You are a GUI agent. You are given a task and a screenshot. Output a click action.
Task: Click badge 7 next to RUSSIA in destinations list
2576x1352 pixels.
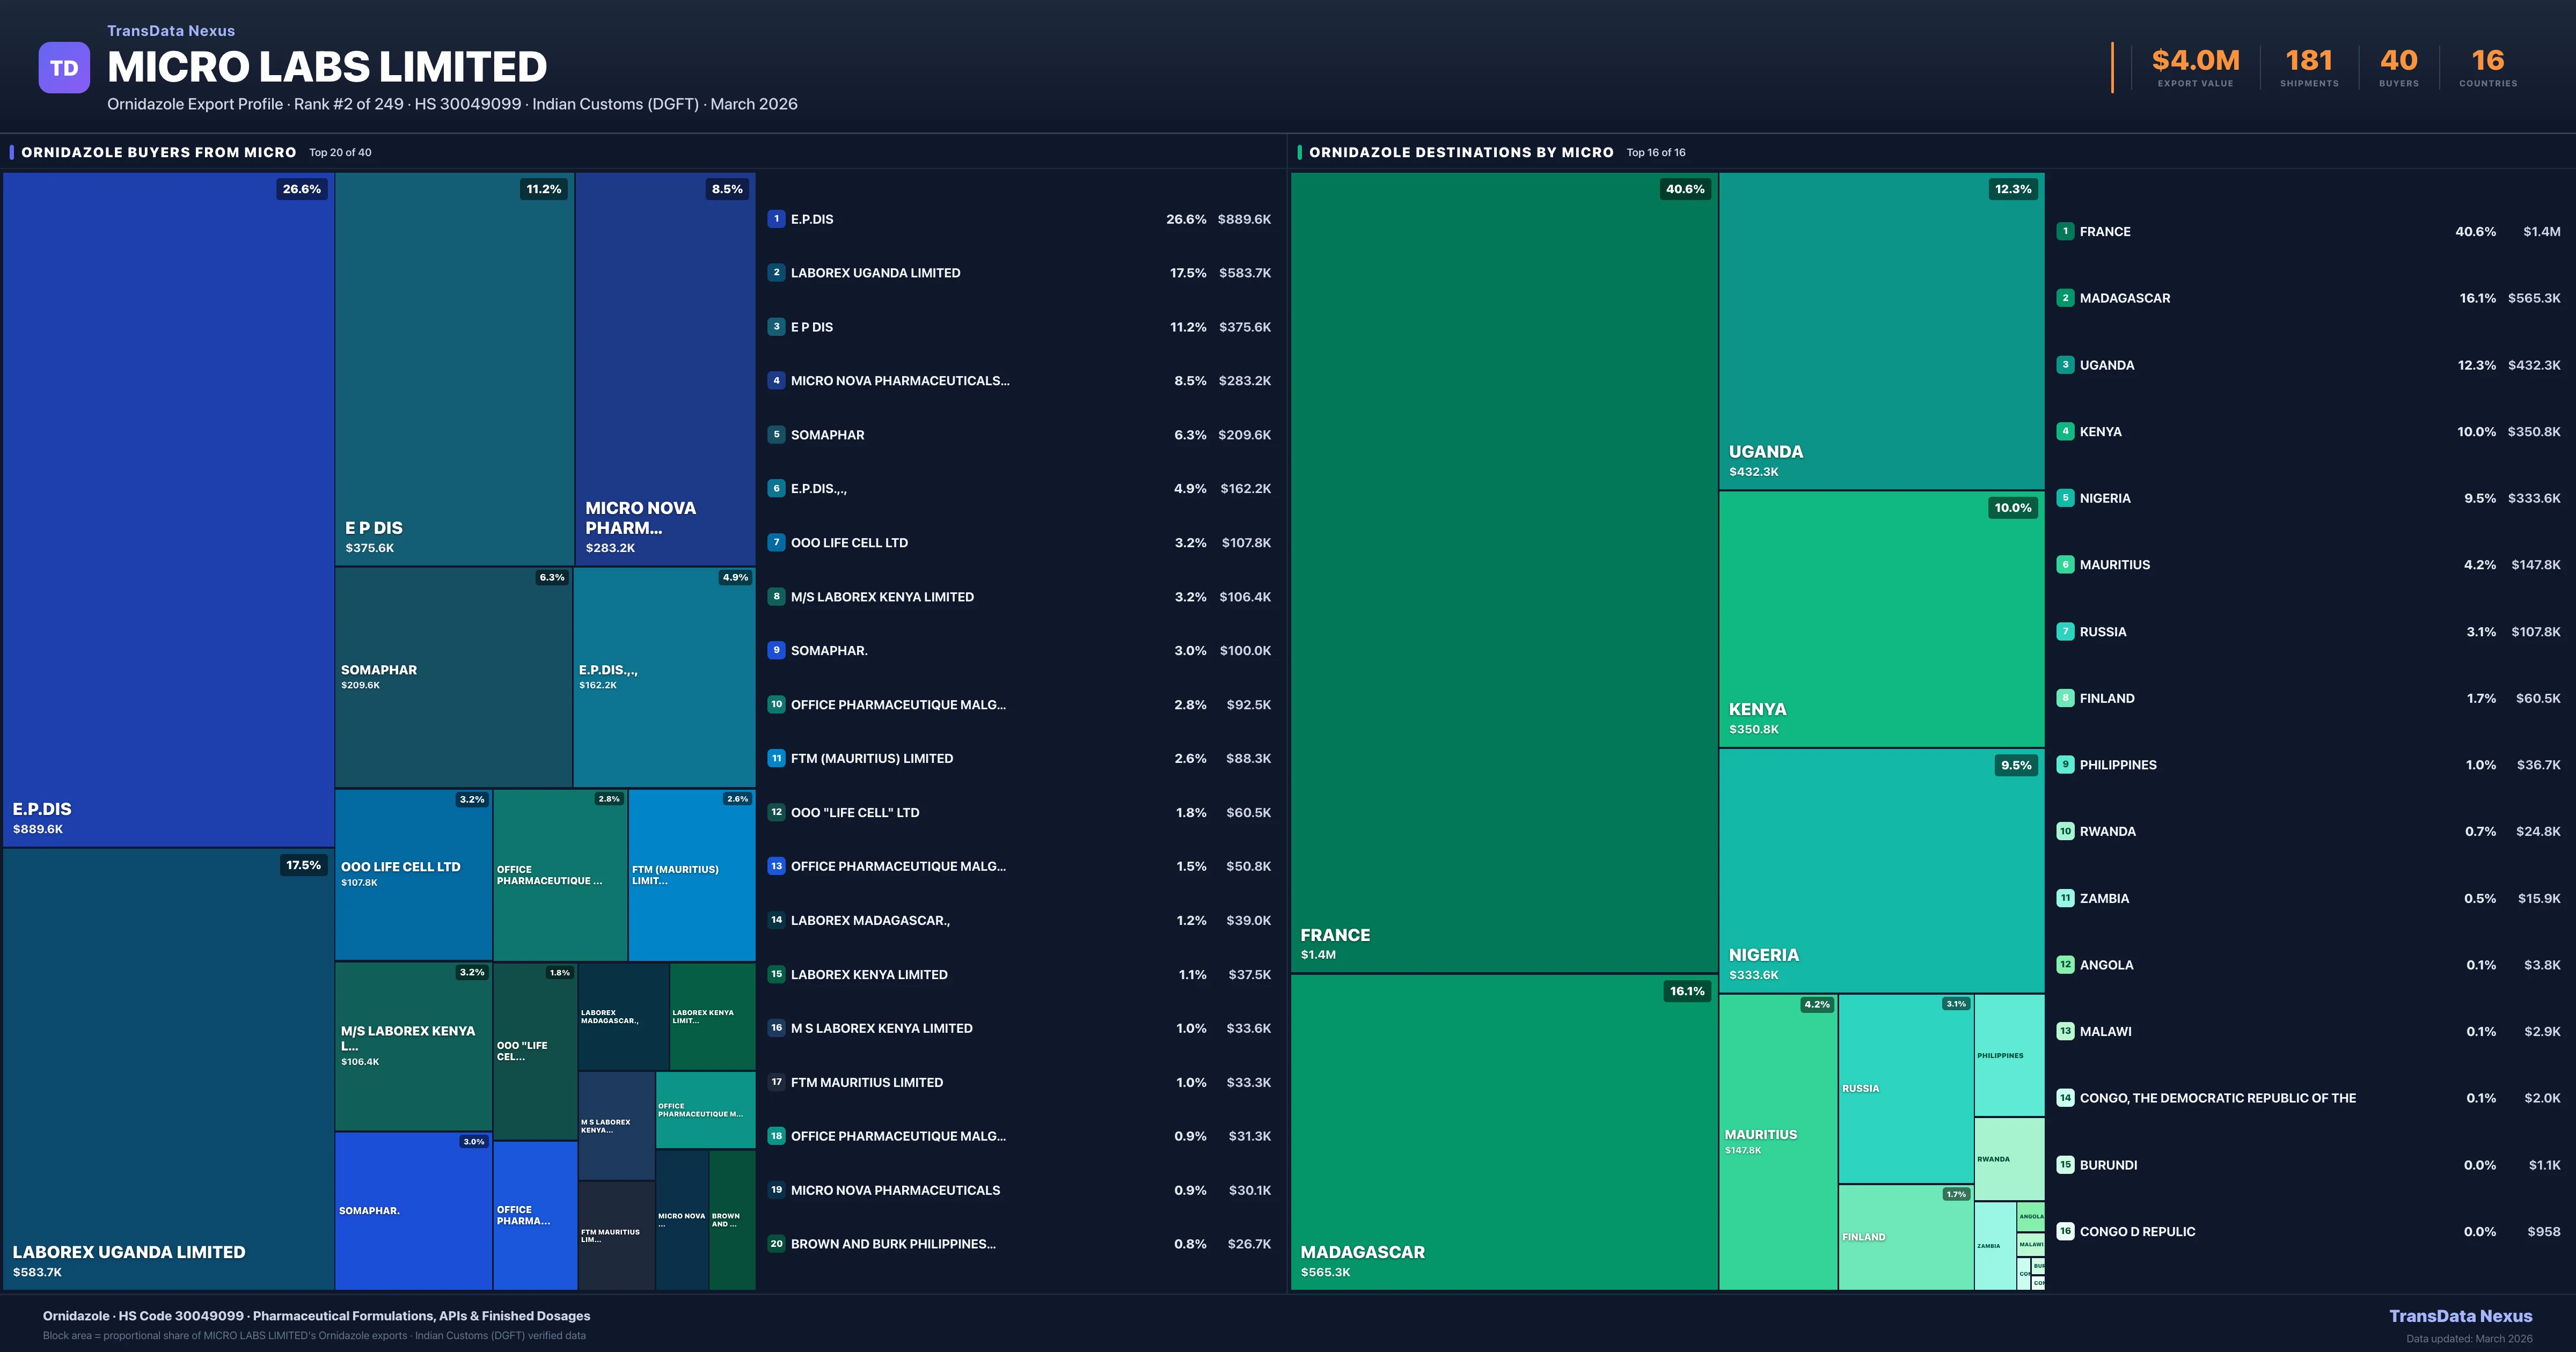(x=2065, y=631)
